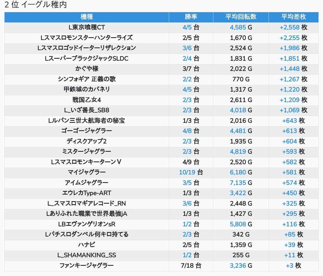The height and width of the screenshot is (276, 323).
Task: Select the ゴーゴージャグラー machine name
Action: 87,131
